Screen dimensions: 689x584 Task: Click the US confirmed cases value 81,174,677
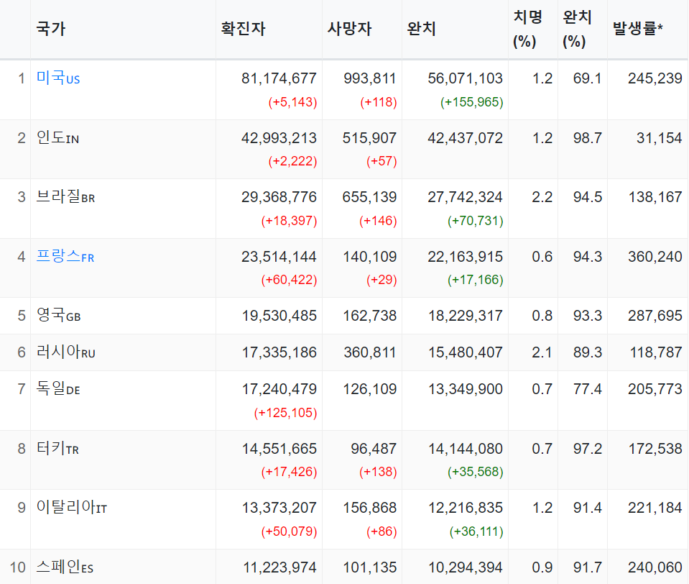279,78
